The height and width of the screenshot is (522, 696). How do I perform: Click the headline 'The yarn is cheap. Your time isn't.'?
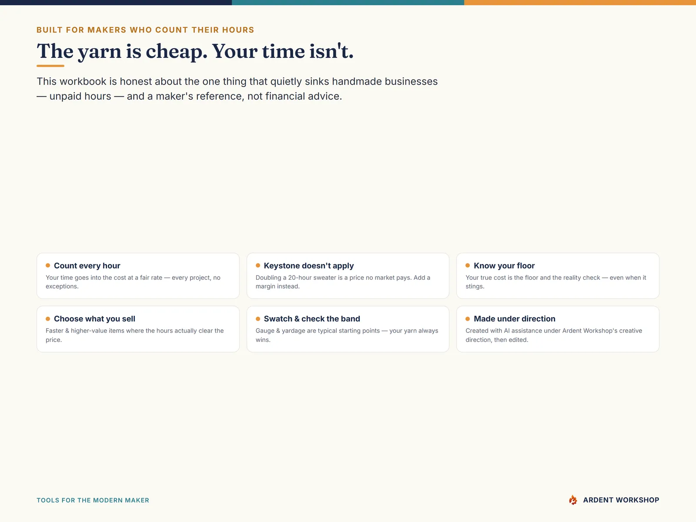(x=195, y=51)
